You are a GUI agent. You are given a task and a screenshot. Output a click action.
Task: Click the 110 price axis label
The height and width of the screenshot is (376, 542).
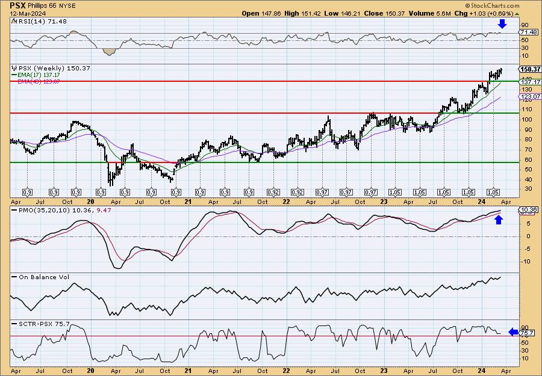[x=527, y=109]
